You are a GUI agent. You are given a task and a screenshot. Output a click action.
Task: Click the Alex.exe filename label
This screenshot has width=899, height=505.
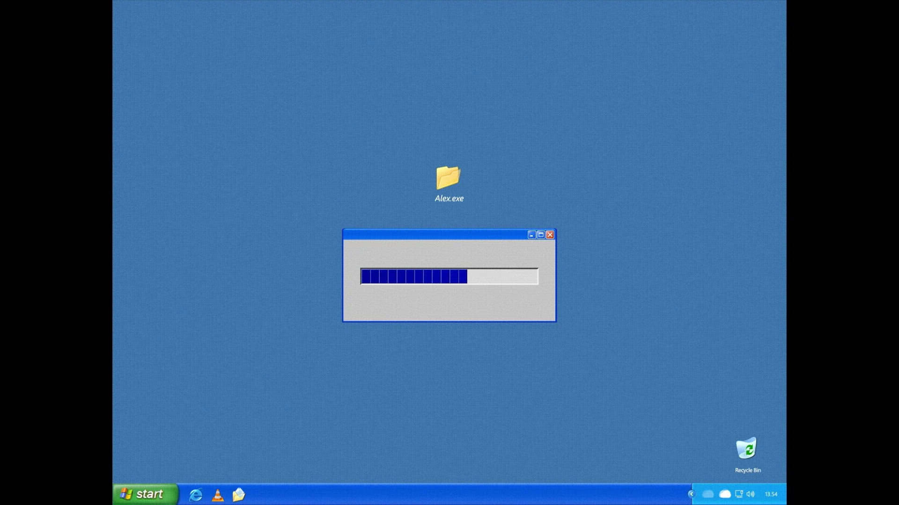tap(449, 198)
